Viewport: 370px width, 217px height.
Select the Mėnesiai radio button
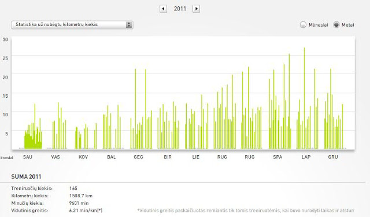(303, 25)
